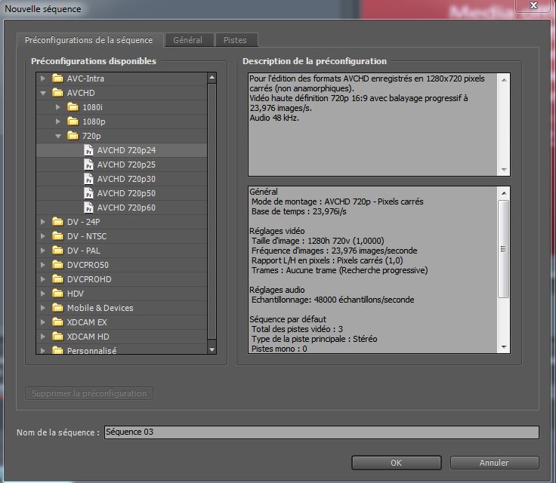This screenshot has width=556, height=483.
Task: Select the AVCHD 720p25 preset icon
Action: coord(88,165)
